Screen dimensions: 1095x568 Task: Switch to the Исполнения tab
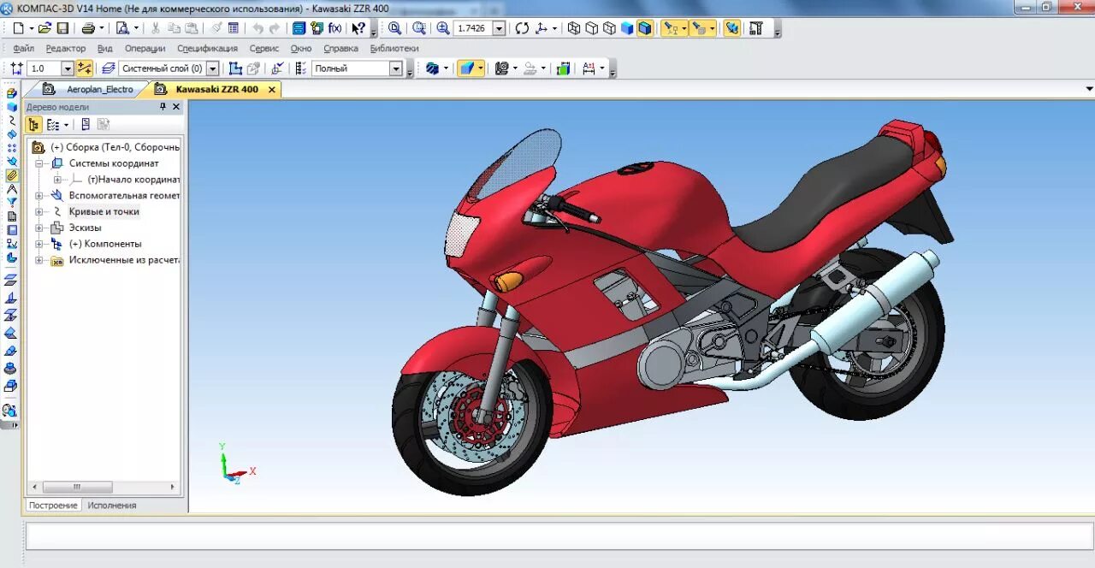pyautogui.click(x=111, y=506)
